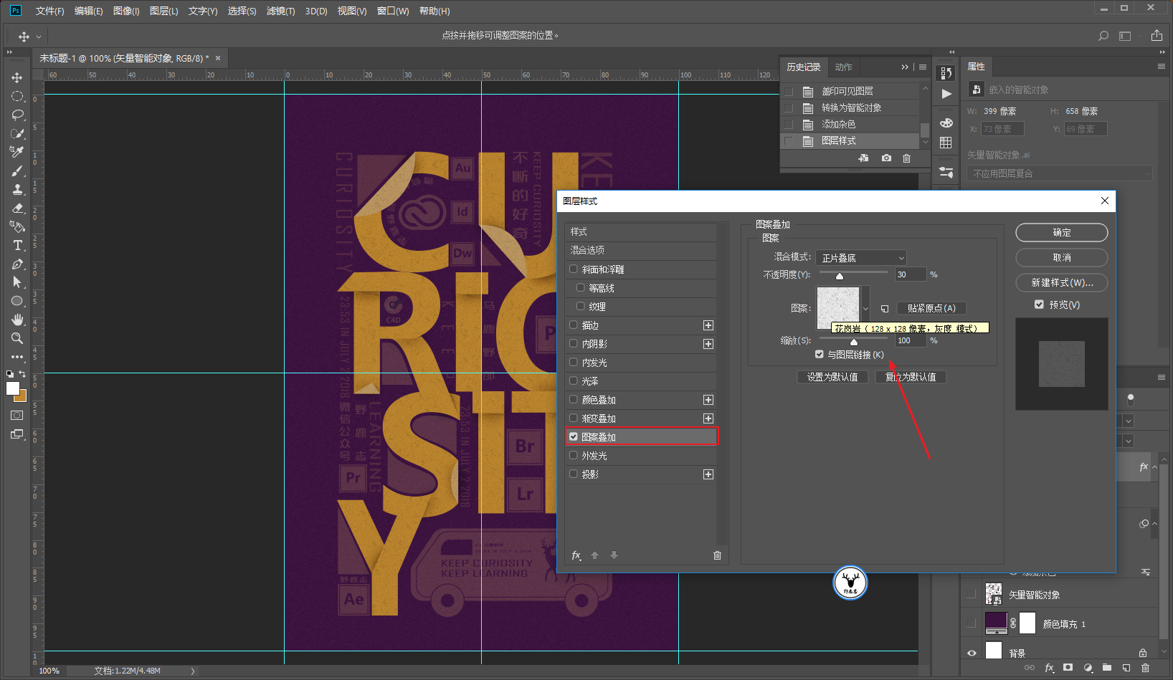Create new group folder icon in Layers panel
The height and width of the screenshot is (680, 1173).
[1106, 668]
